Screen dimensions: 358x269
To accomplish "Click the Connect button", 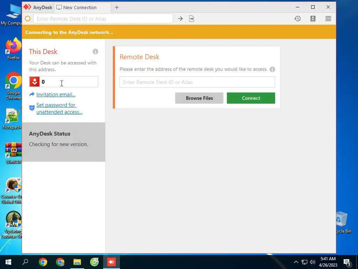I will coord(251,98).
